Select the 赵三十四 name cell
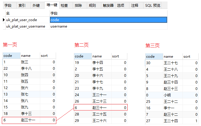 [x=173, y=82]
